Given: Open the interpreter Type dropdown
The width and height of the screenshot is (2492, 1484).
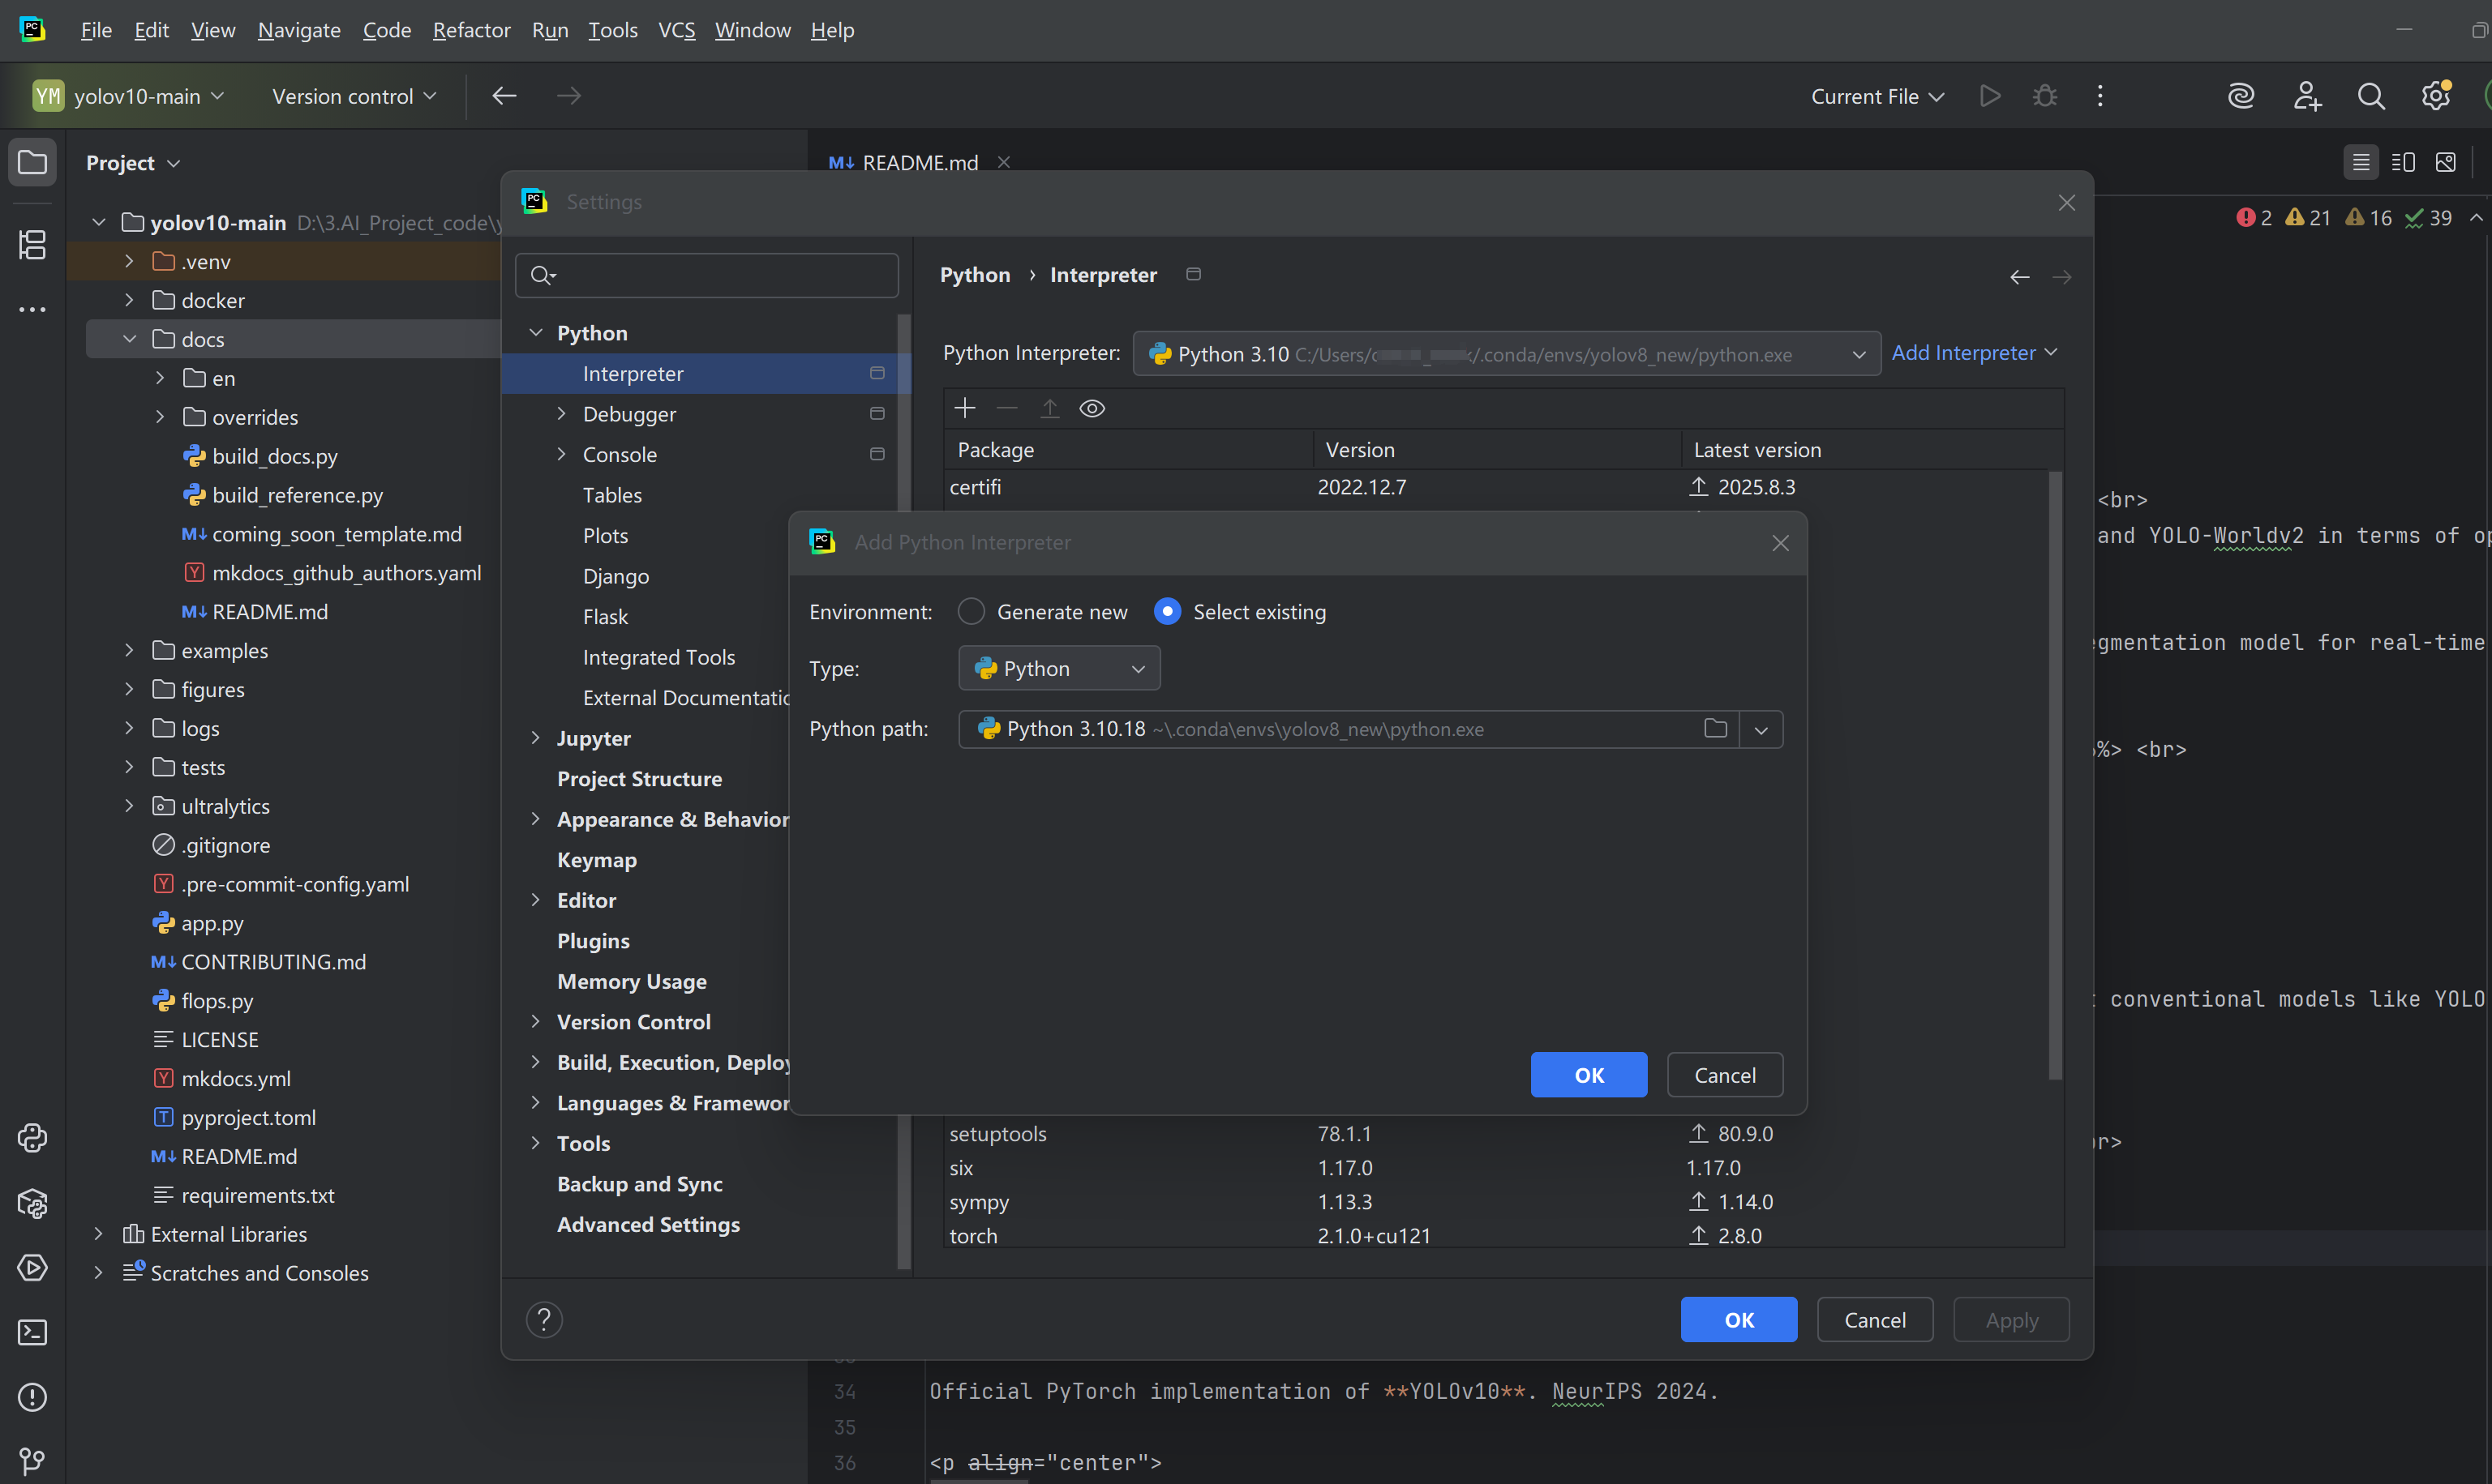Looking at the screenshot, I should [1138, 668].
